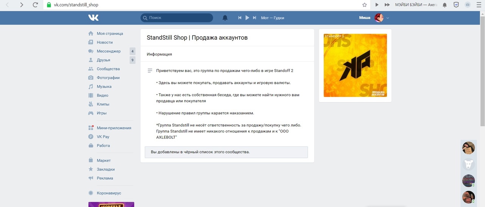
Task: Bookmark this page with the star icon
Action: tap(365, 5)
